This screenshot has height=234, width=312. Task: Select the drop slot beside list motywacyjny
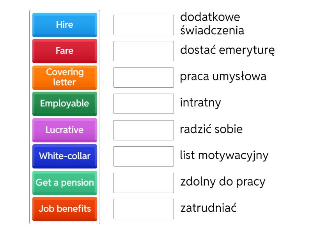pos(144,156)
